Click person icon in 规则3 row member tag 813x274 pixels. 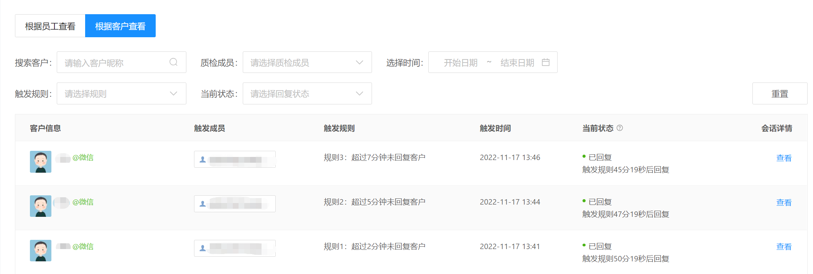point(203,160)
